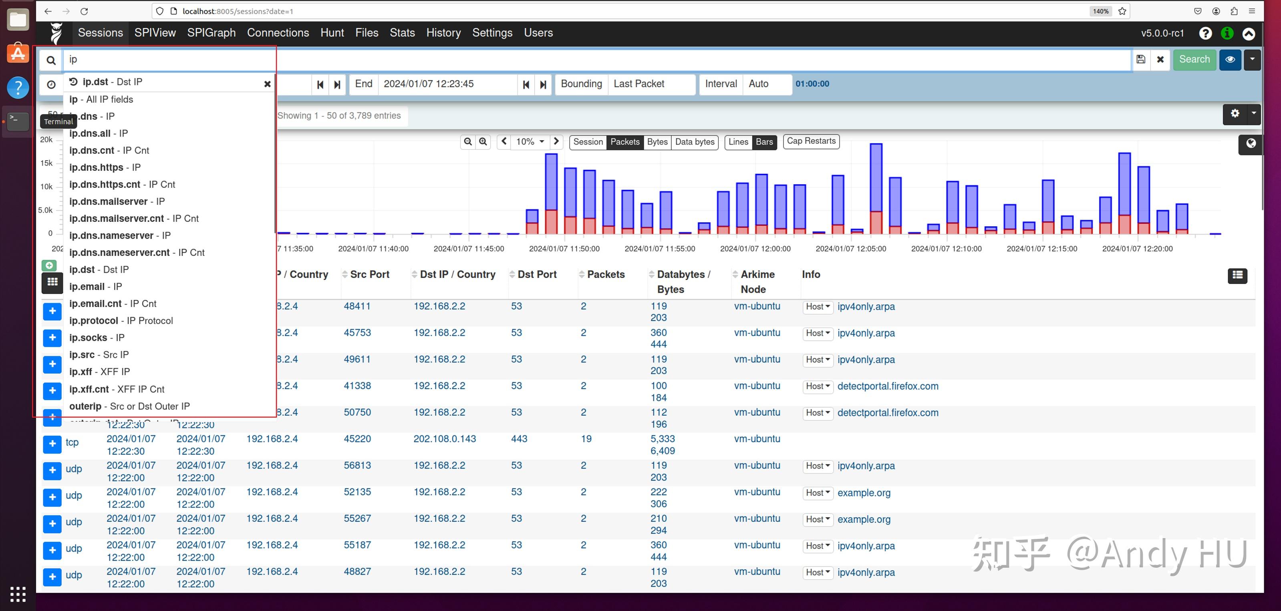Open the 10% pan percentage dropdown
1281x611 pixels.
point(530,142)
